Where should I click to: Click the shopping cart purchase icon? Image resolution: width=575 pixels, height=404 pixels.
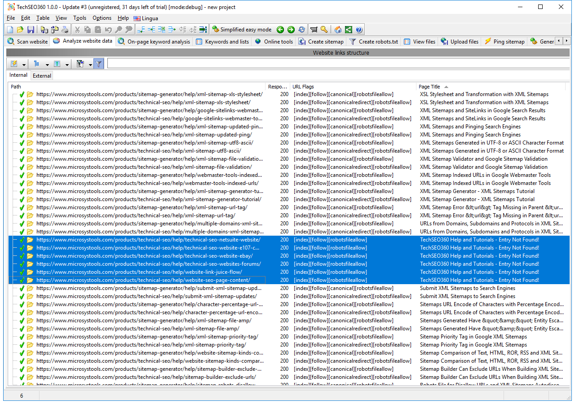pyautogui.click(x=314, y=30)
